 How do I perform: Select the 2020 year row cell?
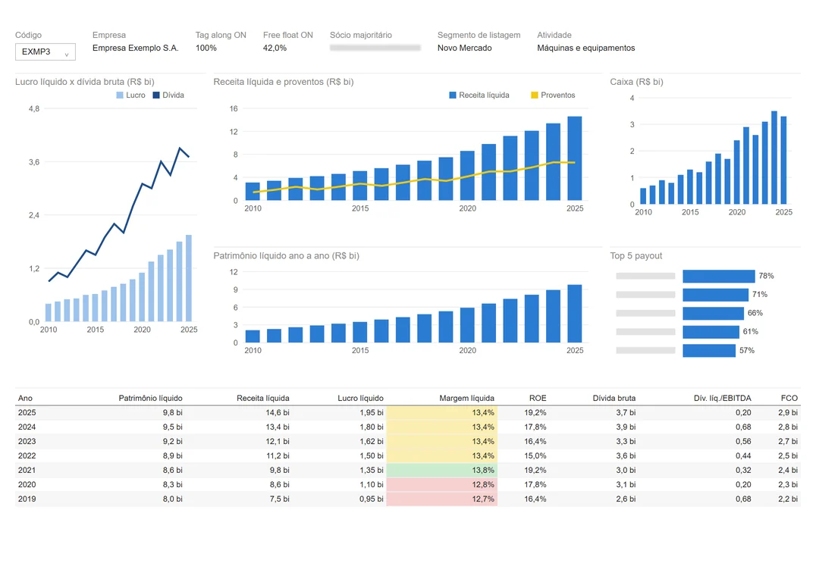27,485
